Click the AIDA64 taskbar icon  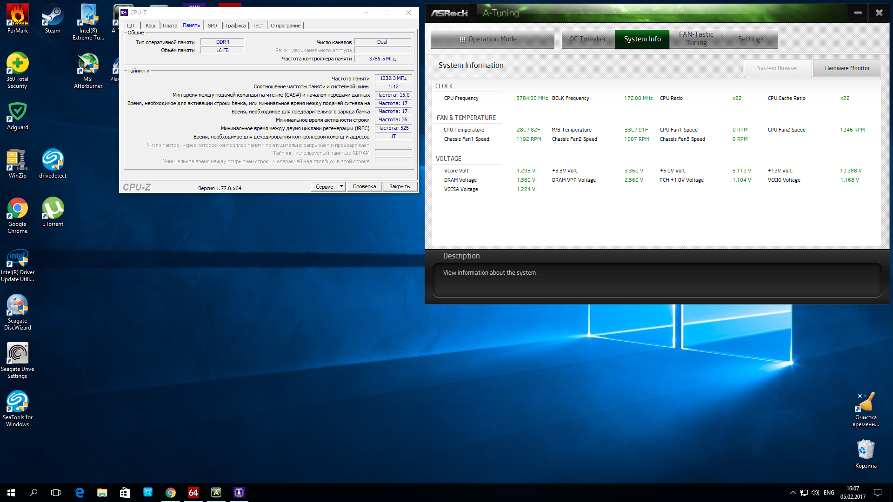193,493
